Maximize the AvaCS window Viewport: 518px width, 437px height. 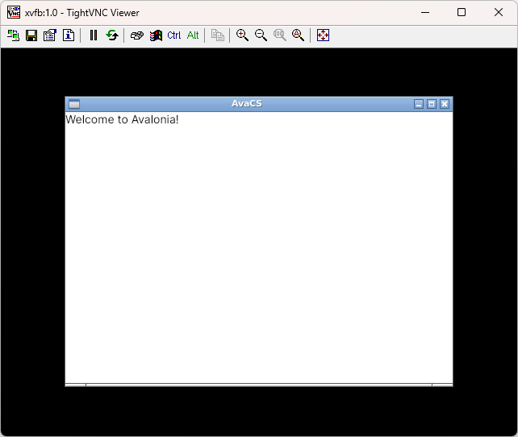coord(432,104)
